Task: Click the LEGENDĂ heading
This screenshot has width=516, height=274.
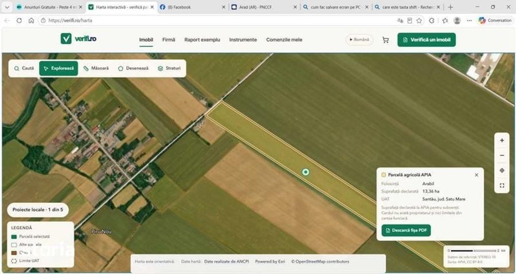Action: (x=22, y=228)
